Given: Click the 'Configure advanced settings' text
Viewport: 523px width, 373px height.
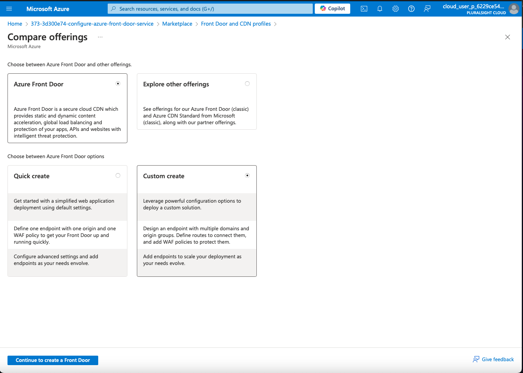Looking at the screenshot, I should 56,260.
